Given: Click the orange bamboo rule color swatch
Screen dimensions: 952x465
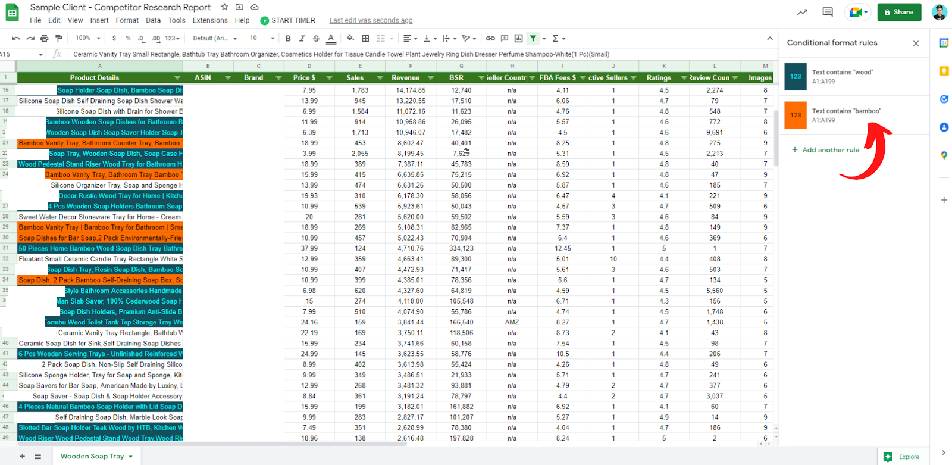Looking at the screenshot, I should click(x=796, y=115).
